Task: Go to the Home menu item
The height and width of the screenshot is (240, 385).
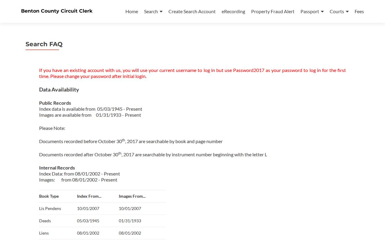Action: coord(132,11)
